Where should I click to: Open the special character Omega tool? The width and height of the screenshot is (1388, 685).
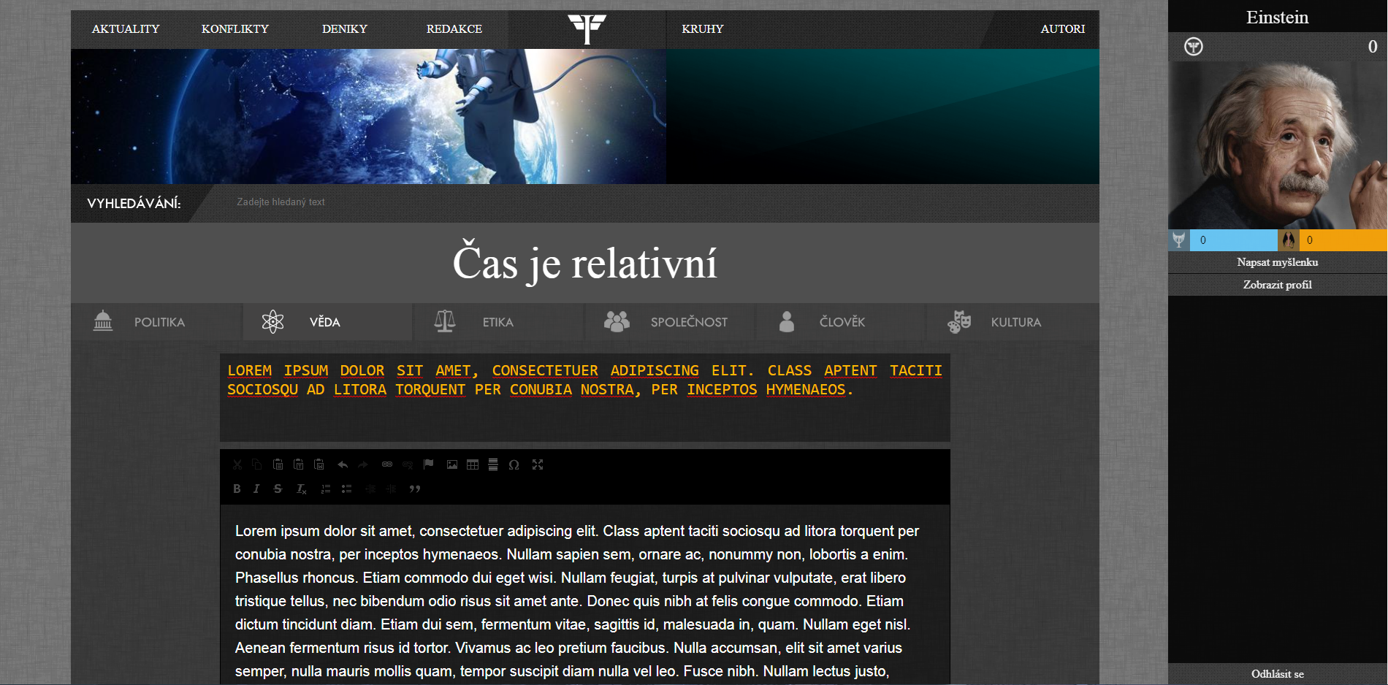coord(514,464)
